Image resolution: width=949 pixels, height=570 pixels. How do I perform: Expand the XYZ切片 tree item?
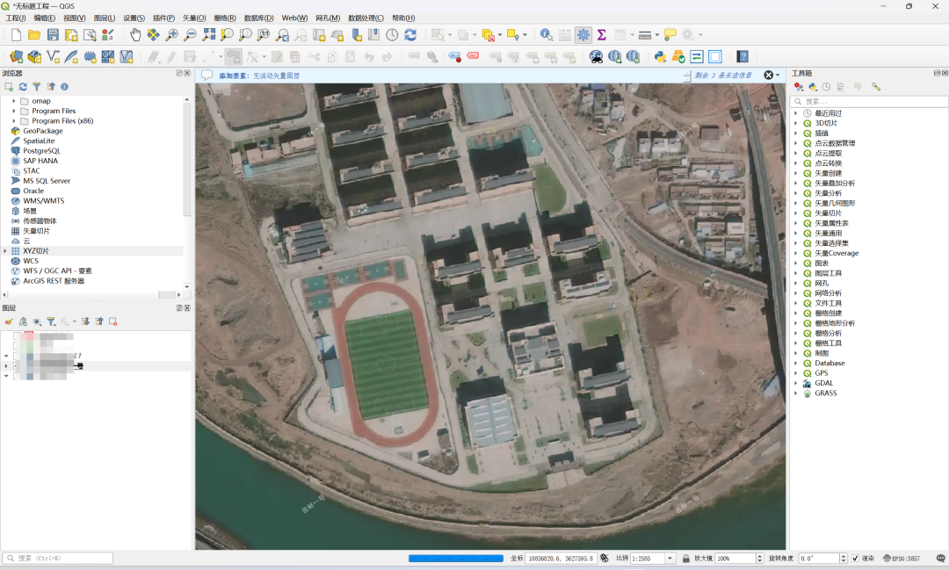[x=6, y=250]
